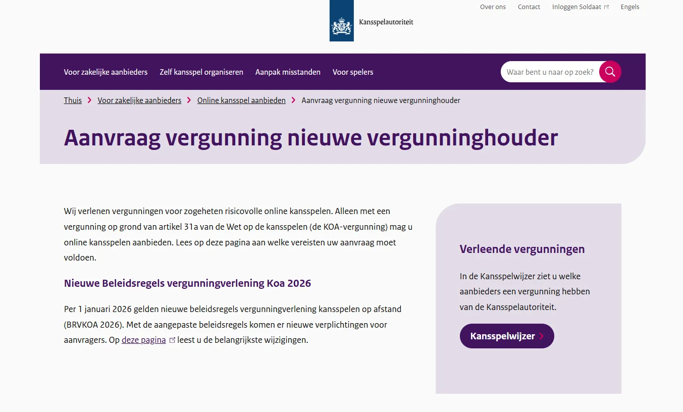Open the 'Over ons' link

(493, 7)
